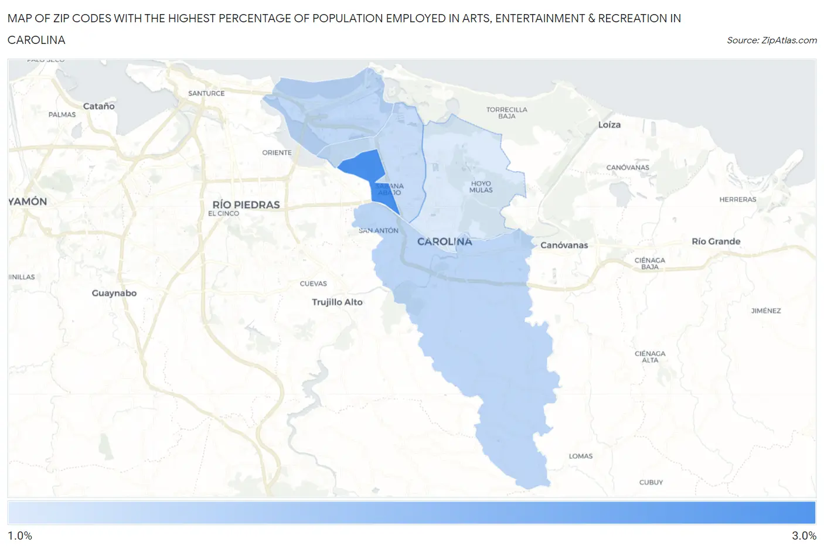Click the HERRERAS map label
The image size is (824, 549).
tap(738, 200)
